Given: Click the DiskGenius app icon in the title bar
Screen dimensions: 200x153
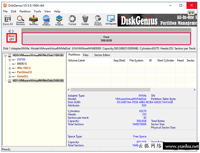Looking at the screenshot, I should 5,6.
